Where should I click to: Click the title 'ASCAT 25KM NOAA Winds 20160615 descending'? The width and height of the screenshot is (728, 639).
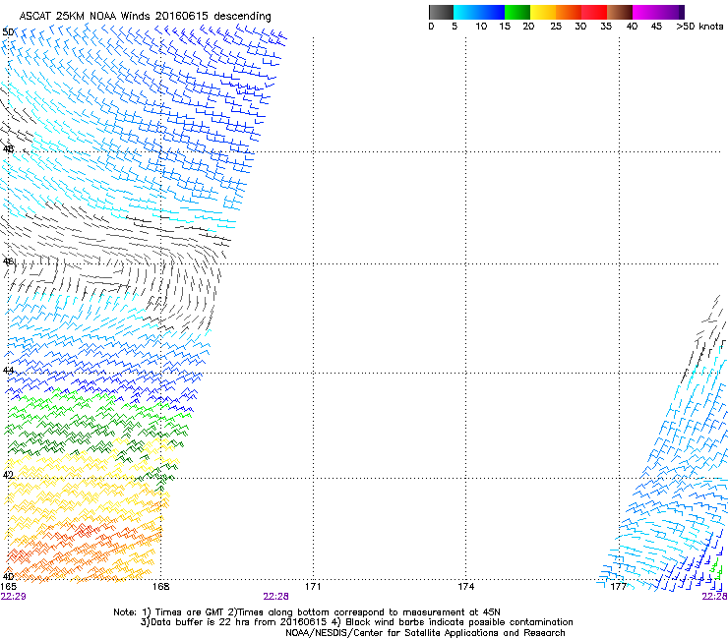(145, 16)
